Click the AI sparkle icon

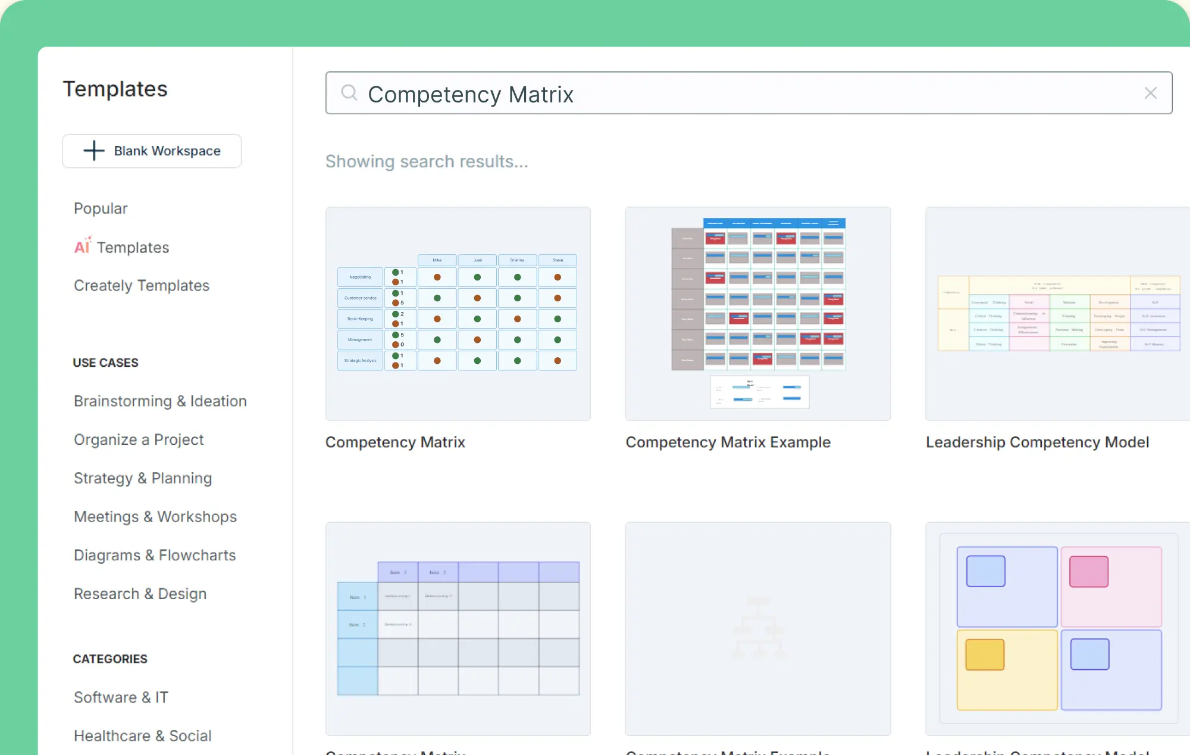pyautogui.click(x=83, y=245)
